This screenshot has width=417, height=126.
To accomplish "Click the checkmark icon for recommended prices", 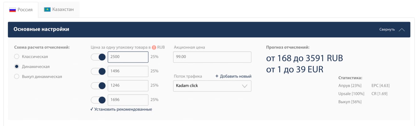I will (92, 109).
